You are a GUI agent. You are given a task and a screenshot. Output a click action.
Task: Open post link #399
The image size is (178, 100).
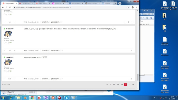pyautogui.click(x=25, y=51)
